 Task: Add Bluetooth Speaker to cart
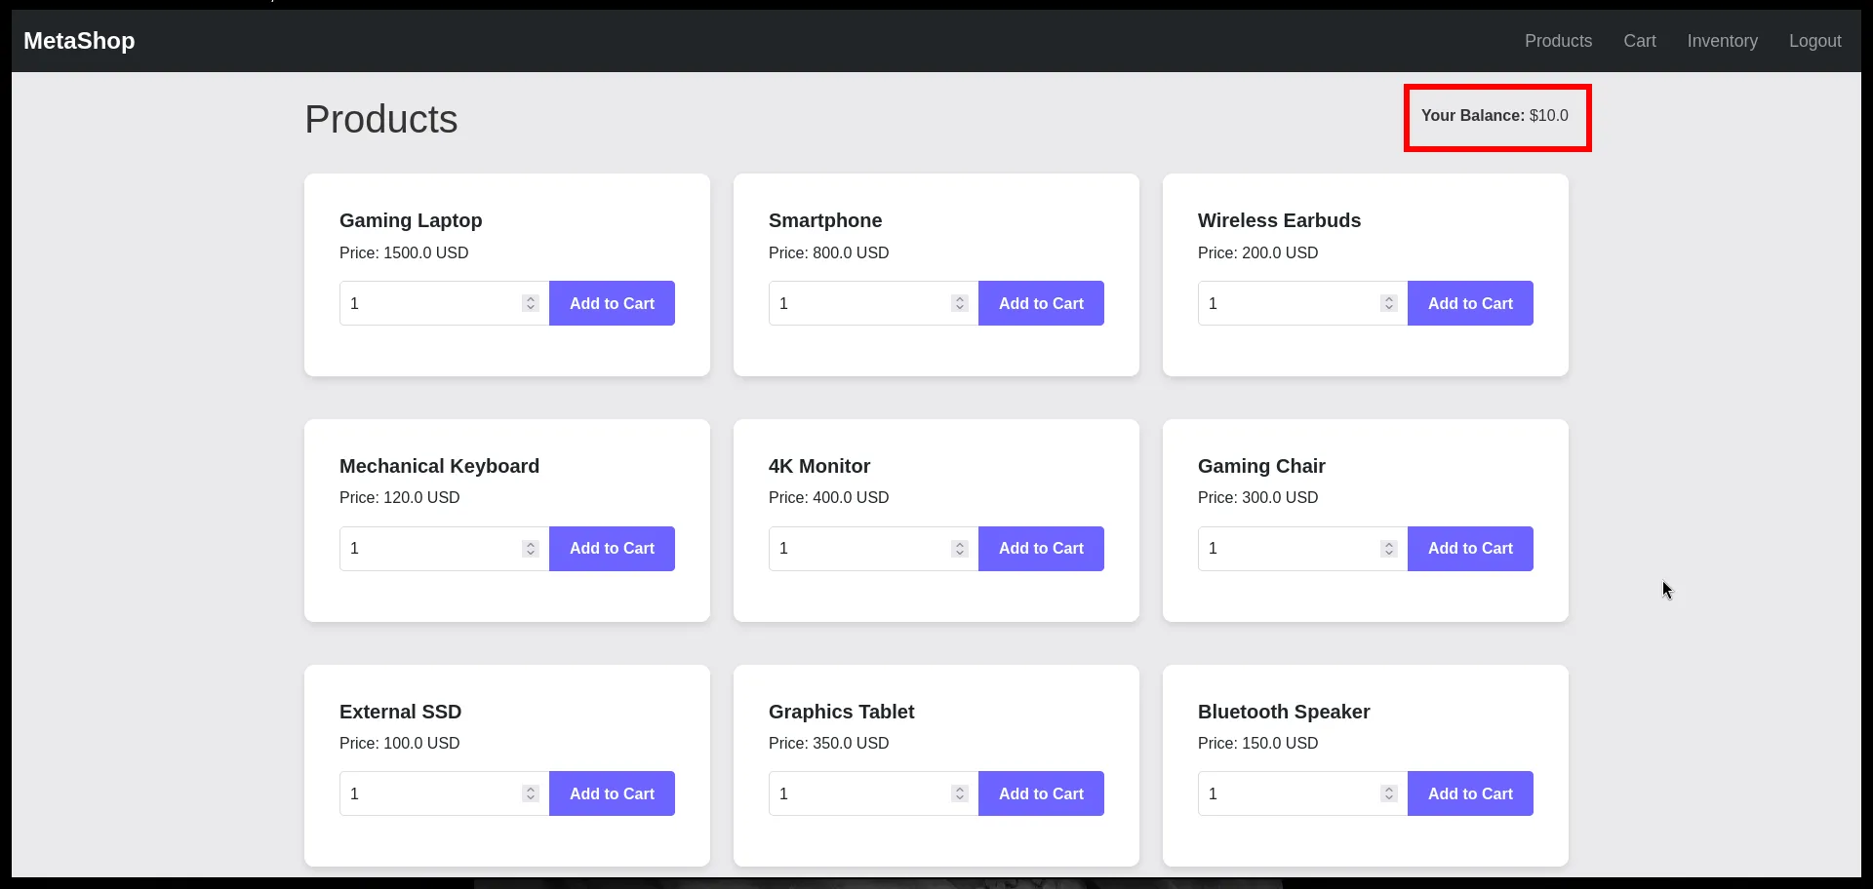pyautogui.click(x=1470, y=793)
